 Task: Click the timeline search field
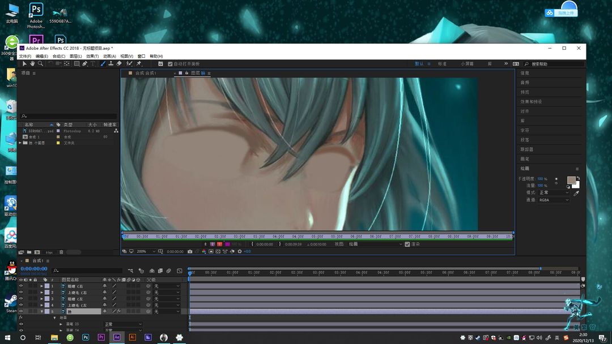pyautogui.click(x=88, y=271)
